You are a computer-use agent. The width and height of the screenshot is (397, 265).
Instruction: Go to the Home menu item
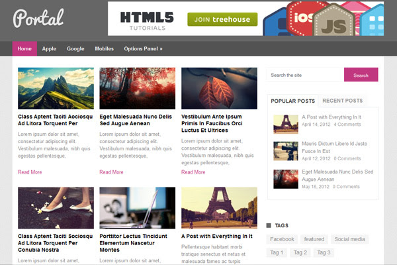[x=24, y=48]
